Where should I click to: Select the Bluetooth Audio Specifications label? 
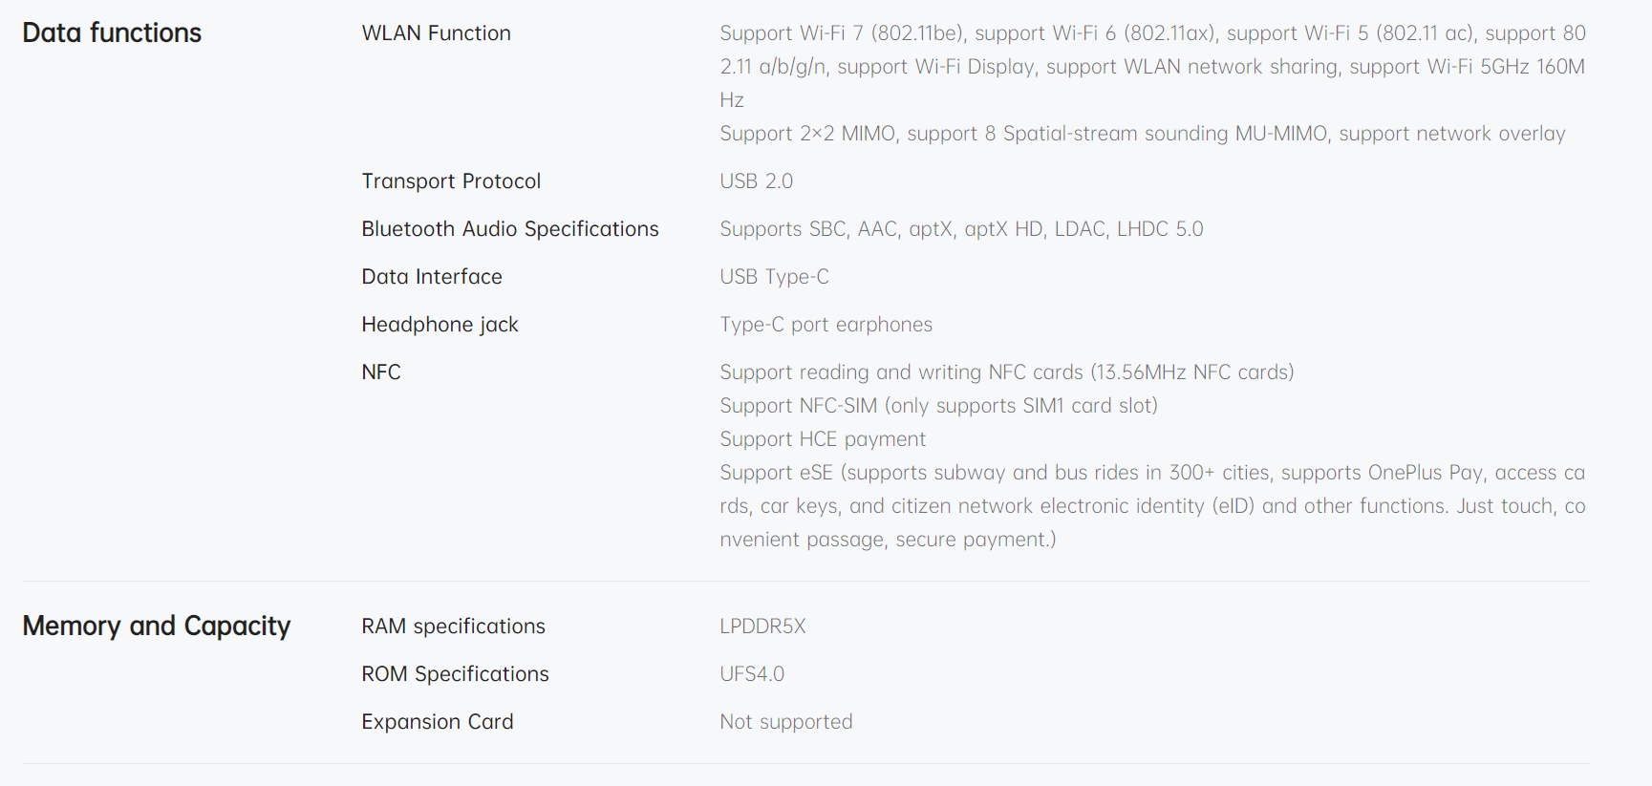(510, 229)
